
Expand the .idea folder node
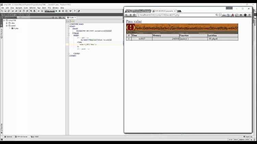(x=7, y=23)
